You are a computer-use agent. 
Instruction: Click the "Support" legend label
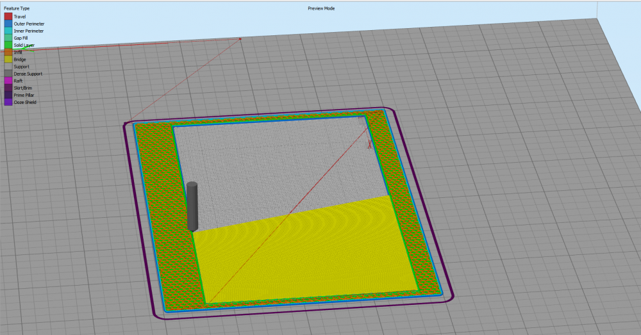pyautogui.click(x=21, y=67)
